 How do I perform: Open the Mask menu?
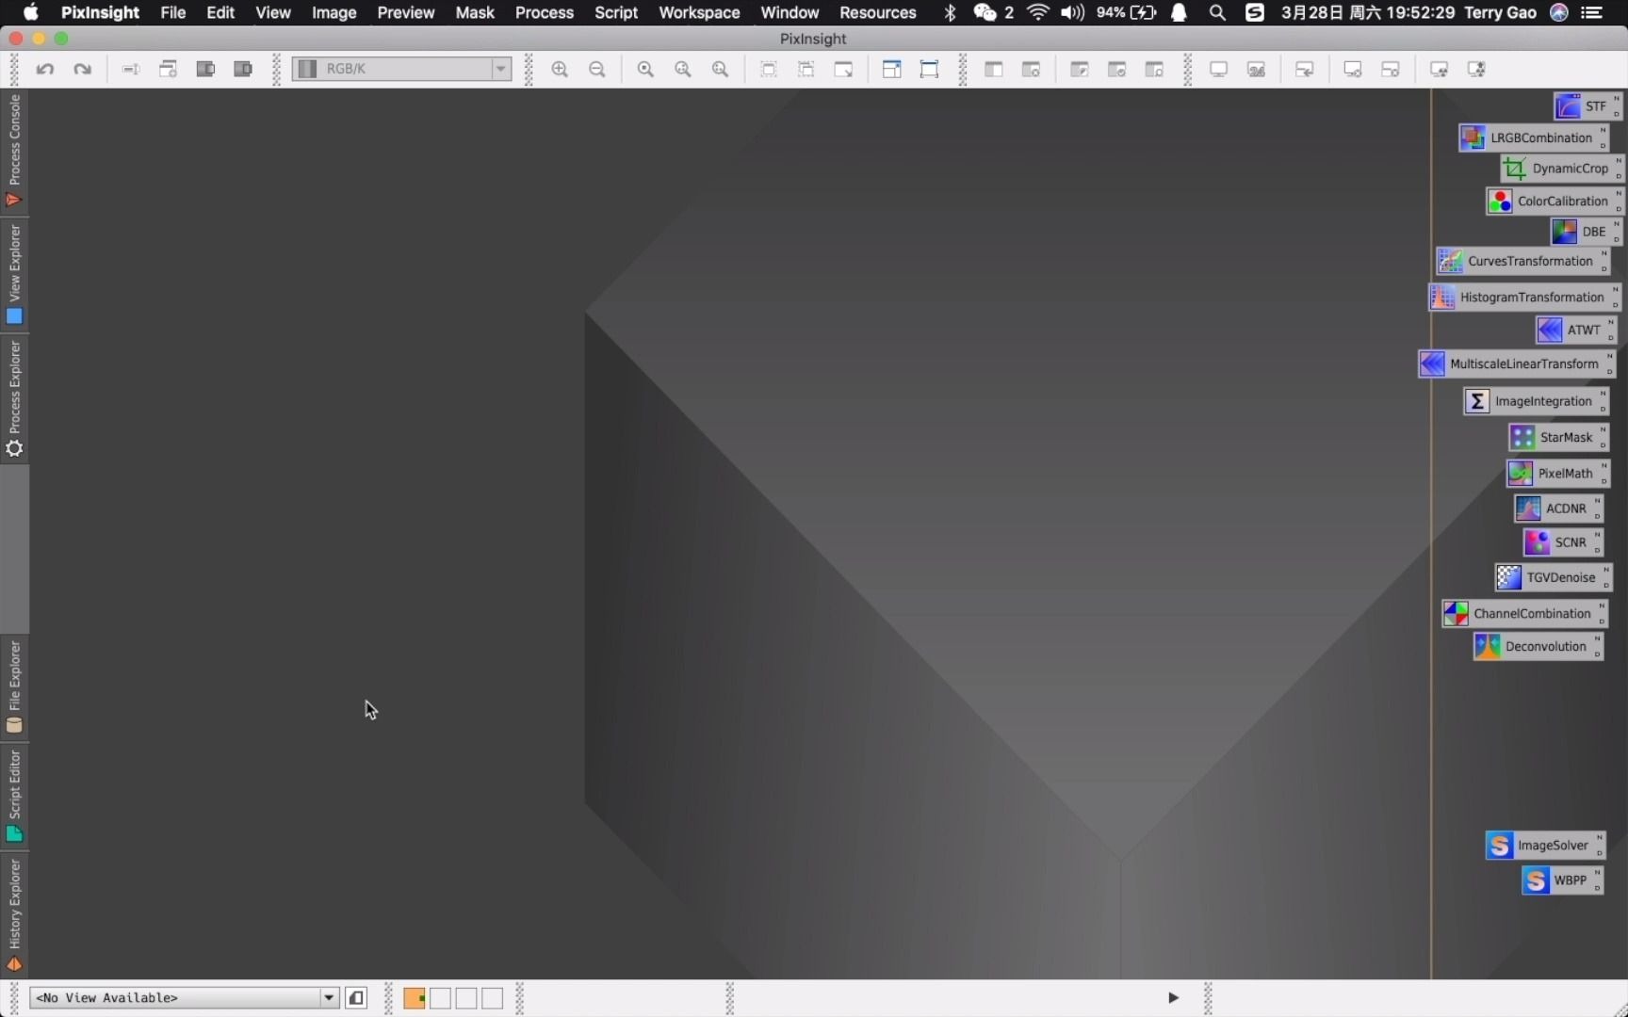(475, 12)
